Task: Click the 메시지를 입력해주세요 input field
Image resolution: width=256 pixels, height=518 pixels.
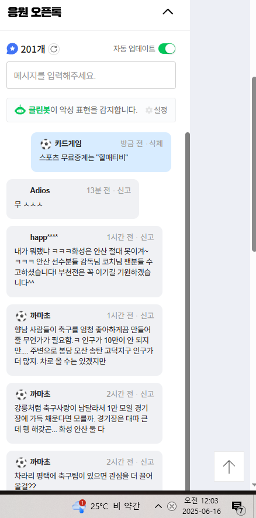Action: pyautogui.click(x=91, y=76)
